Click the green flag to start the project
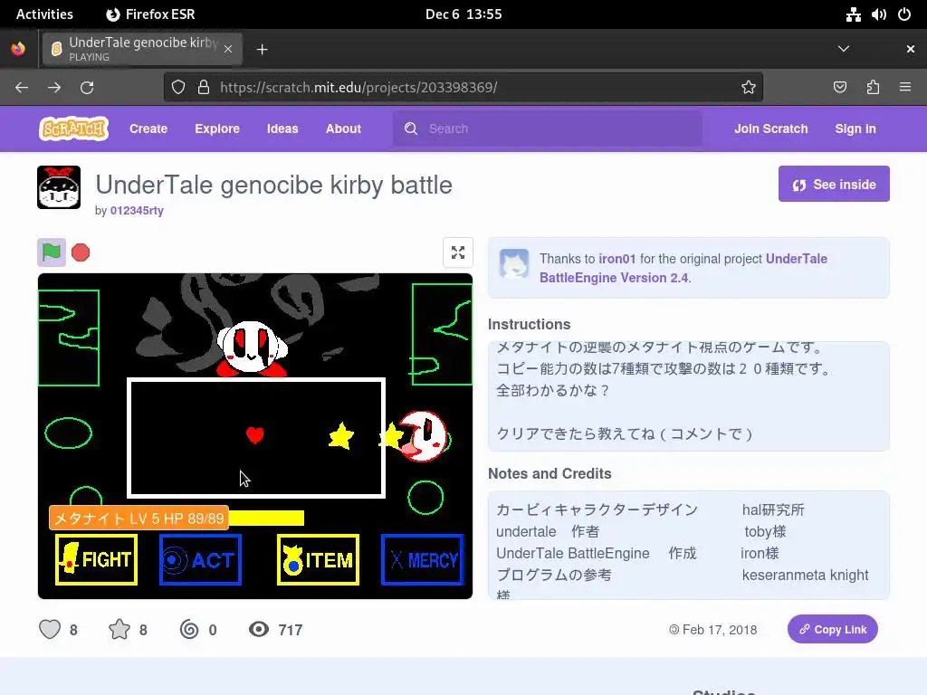Image resolution: width=927 pixels, height=695 pixels. [x=52, y=252]
